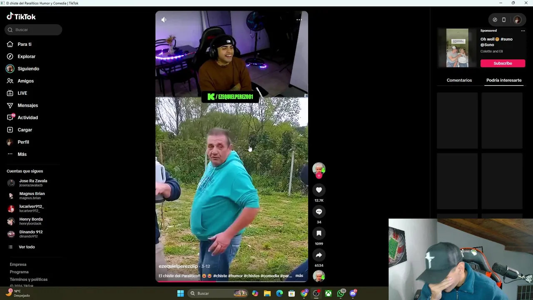Click the Subscribe button on the ad
Viewport: 533px width, 300px height.
tap(503, 63)
